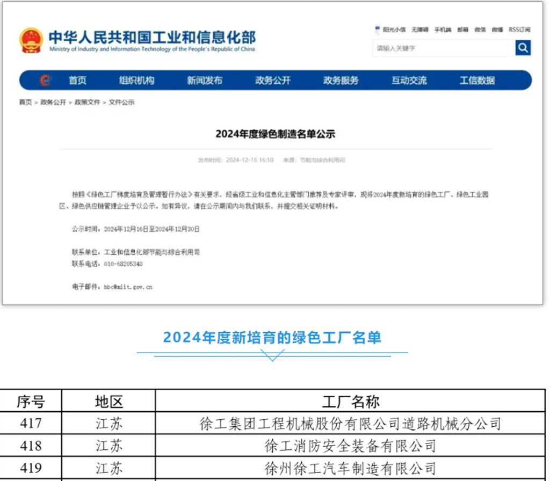Click 政策文件 in the breadcrumb
This screenshot has width=550, height=481.
tap(87, 102)
